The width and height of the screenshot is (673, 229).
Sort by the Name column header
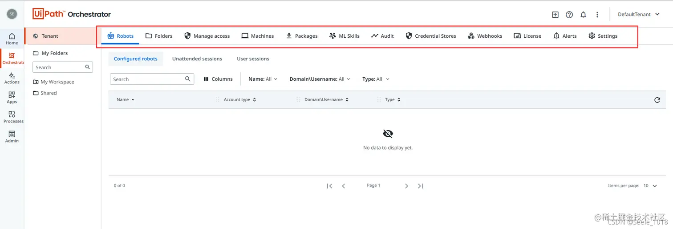pyautogui.click(x=126, y=100)
